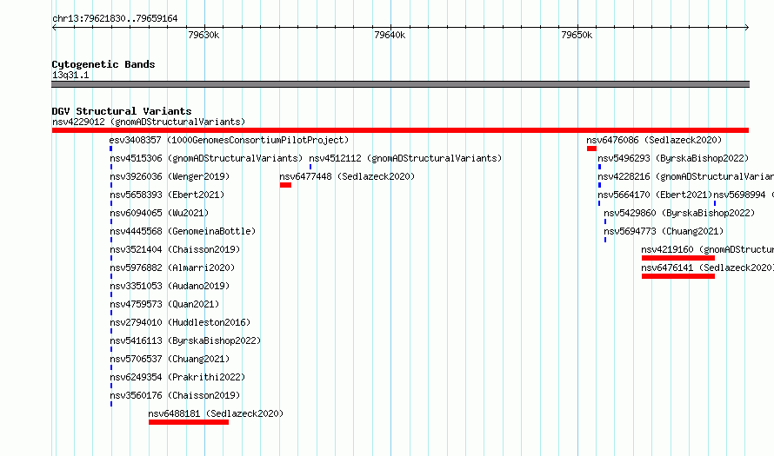Image resolution: width=774 pixels, height=456 pixels.
Task: Open the nsv4229012 gnomAD variant label
Action: click(149, 122)
